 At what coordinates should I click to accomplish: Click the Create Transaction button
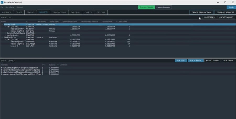pyautogui.click(x=201, y=12)
